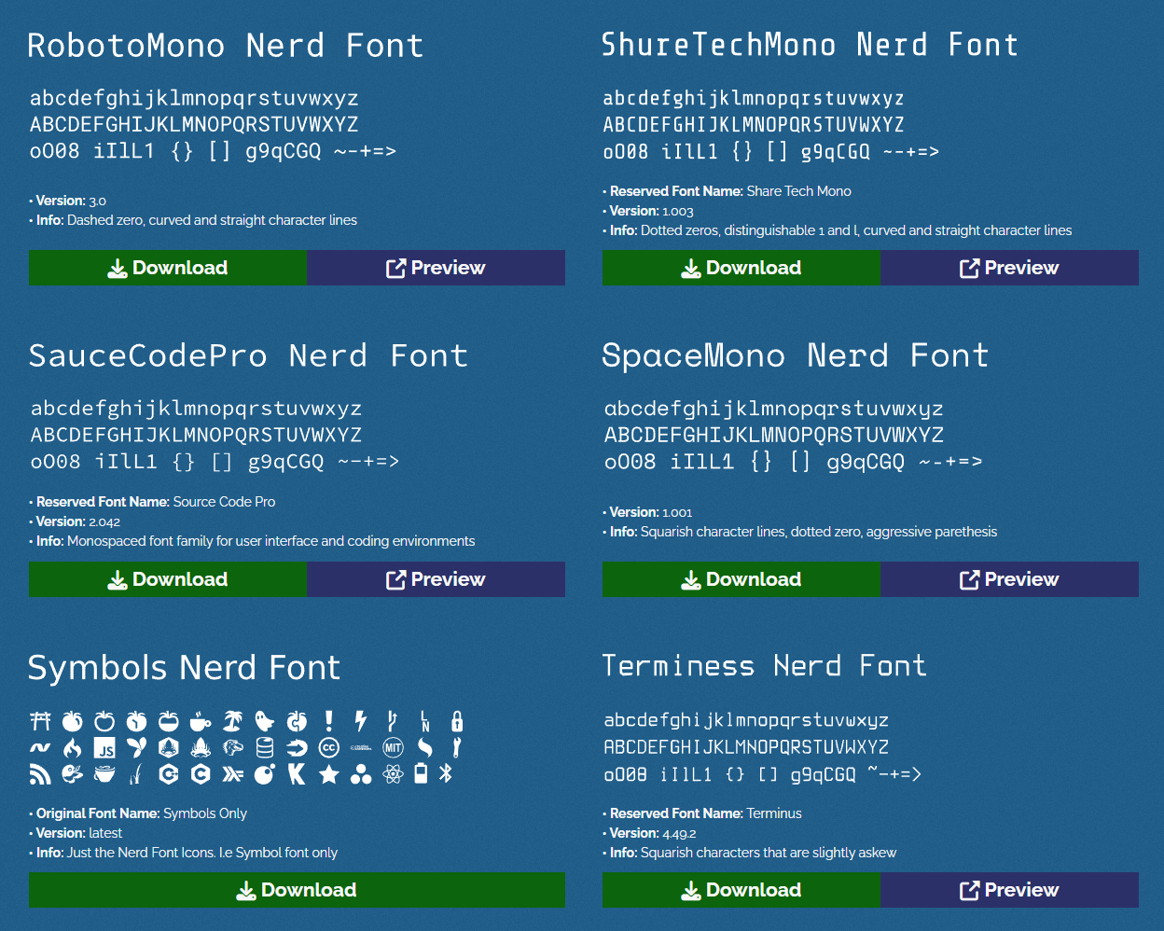This screenshot has width=1164, height=931.
Task: Click the Terminess Nerd Font heading
Action: (764, 666)
